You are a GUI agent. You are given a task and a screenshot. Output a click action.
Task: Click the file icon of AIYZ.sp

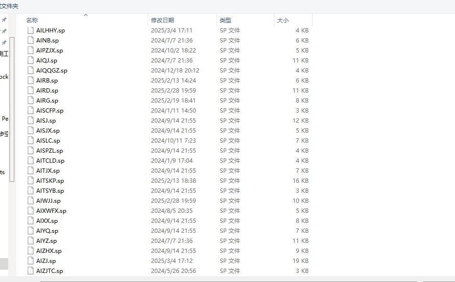[x=31, y=240]
